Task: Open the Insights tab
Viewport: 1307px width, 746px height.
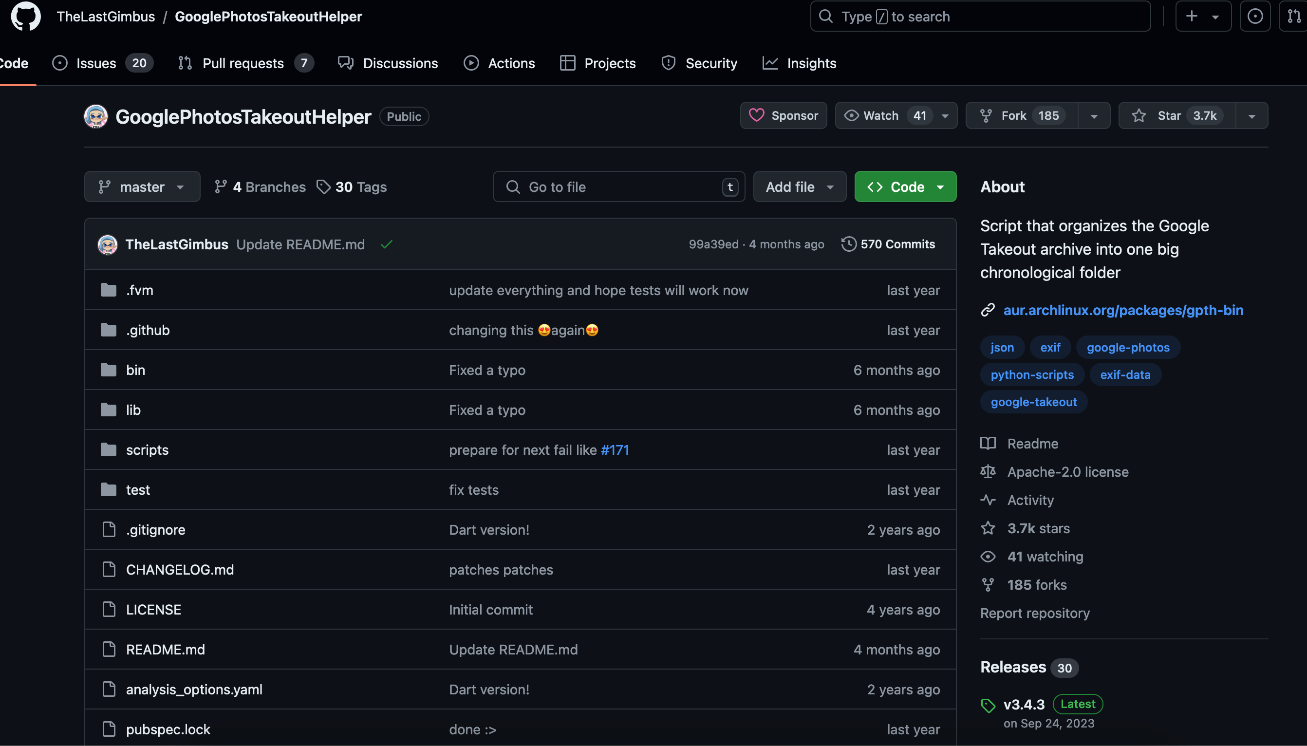Action: point(799,63)
